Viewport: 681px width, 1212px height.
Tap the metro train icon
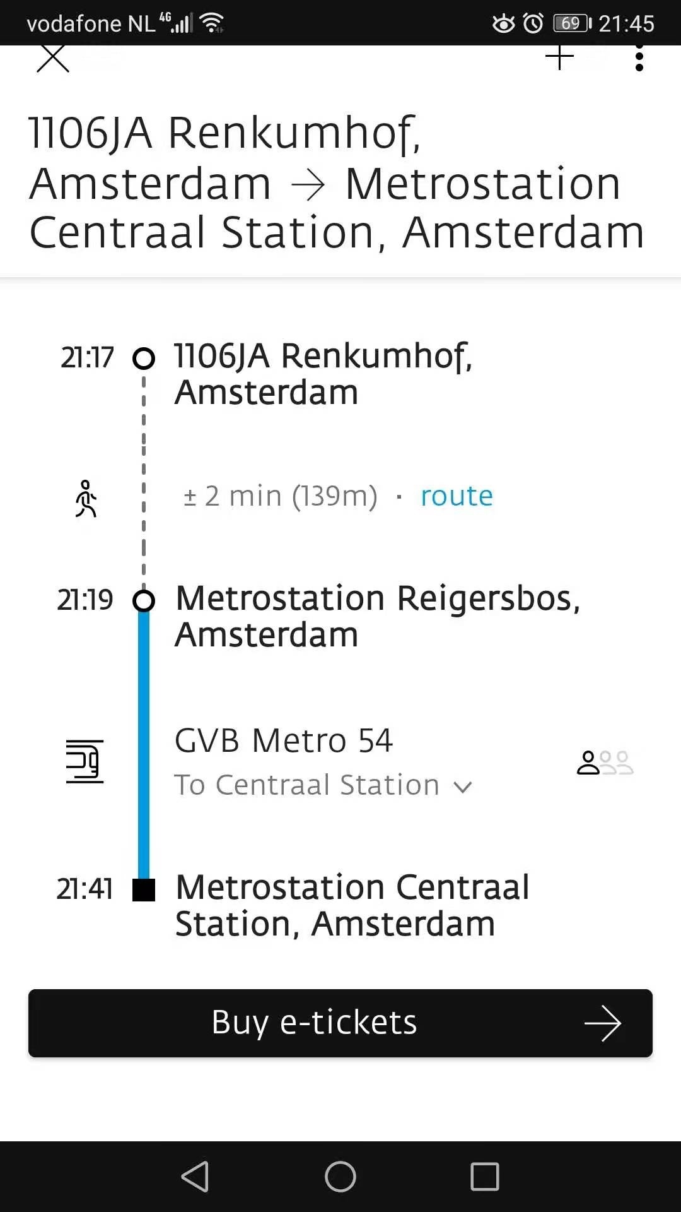point(84,761)
